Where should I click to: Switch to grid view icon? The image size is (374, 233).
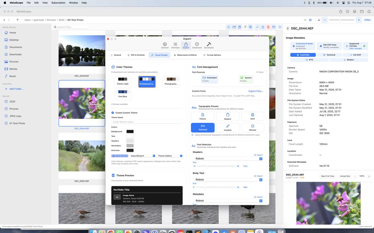coord(310,20)
